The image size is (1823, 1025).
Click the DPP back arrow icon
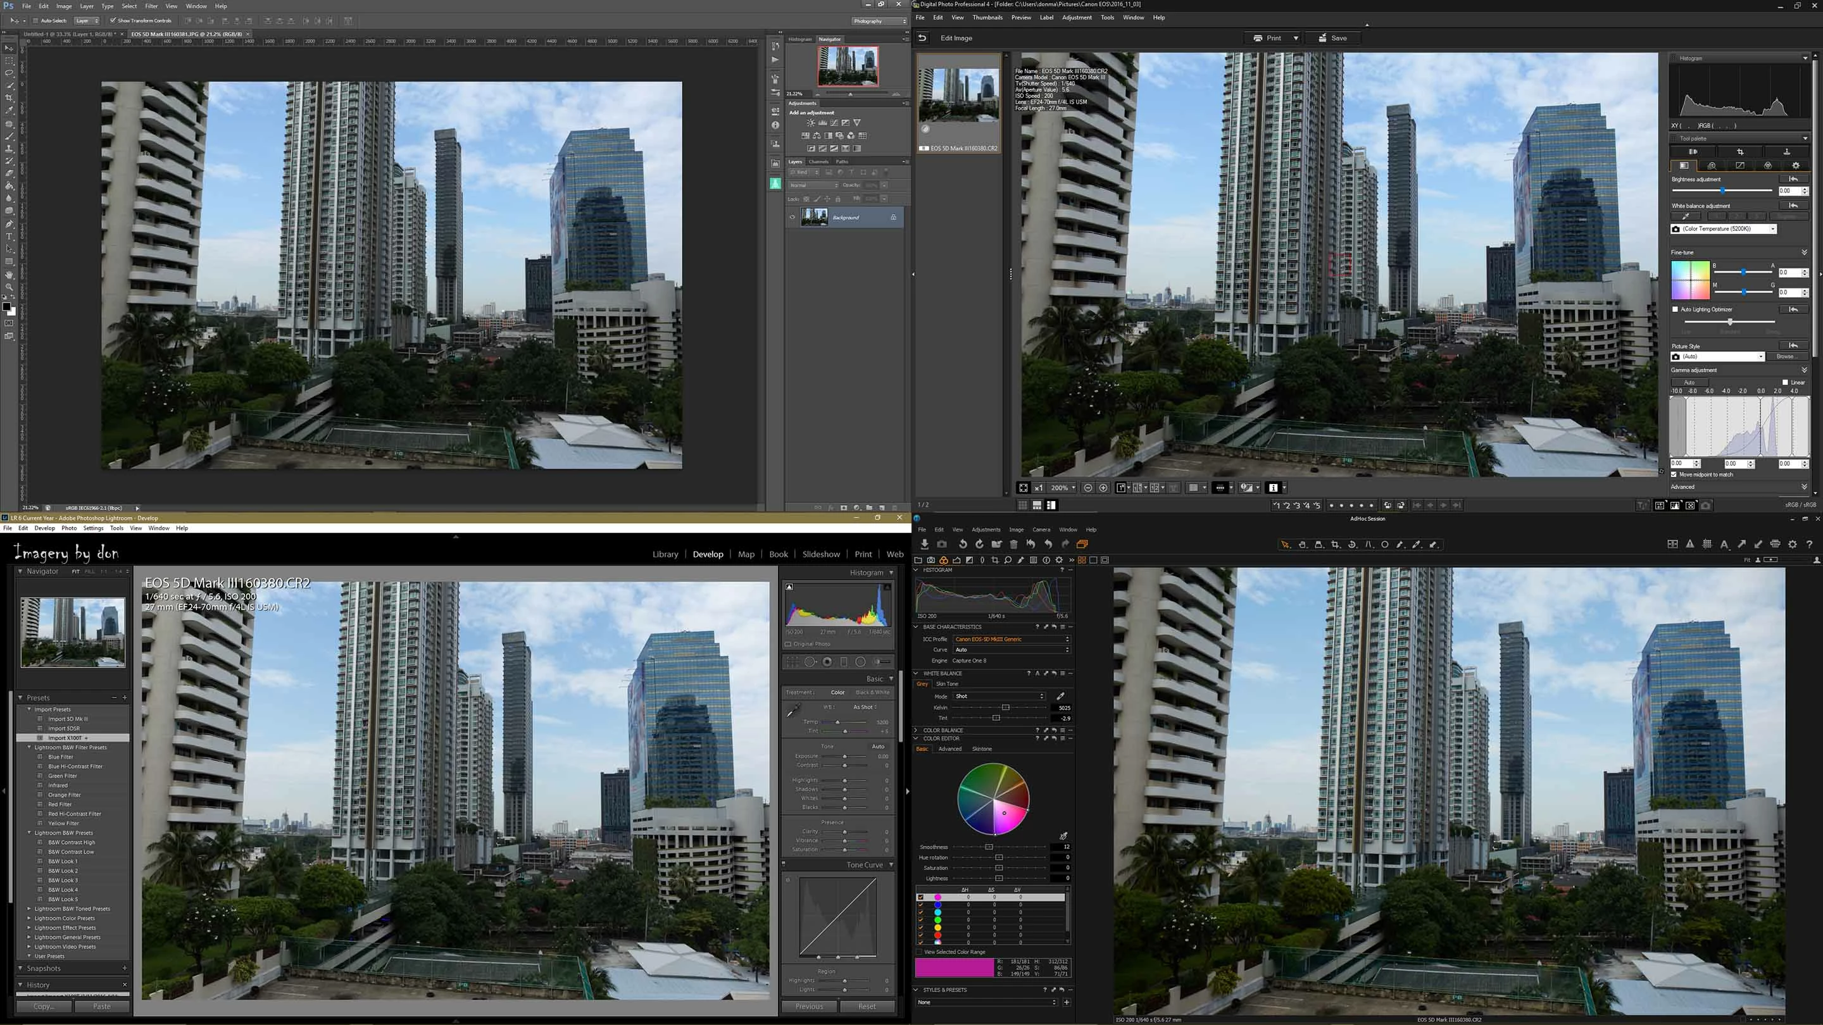922,38
